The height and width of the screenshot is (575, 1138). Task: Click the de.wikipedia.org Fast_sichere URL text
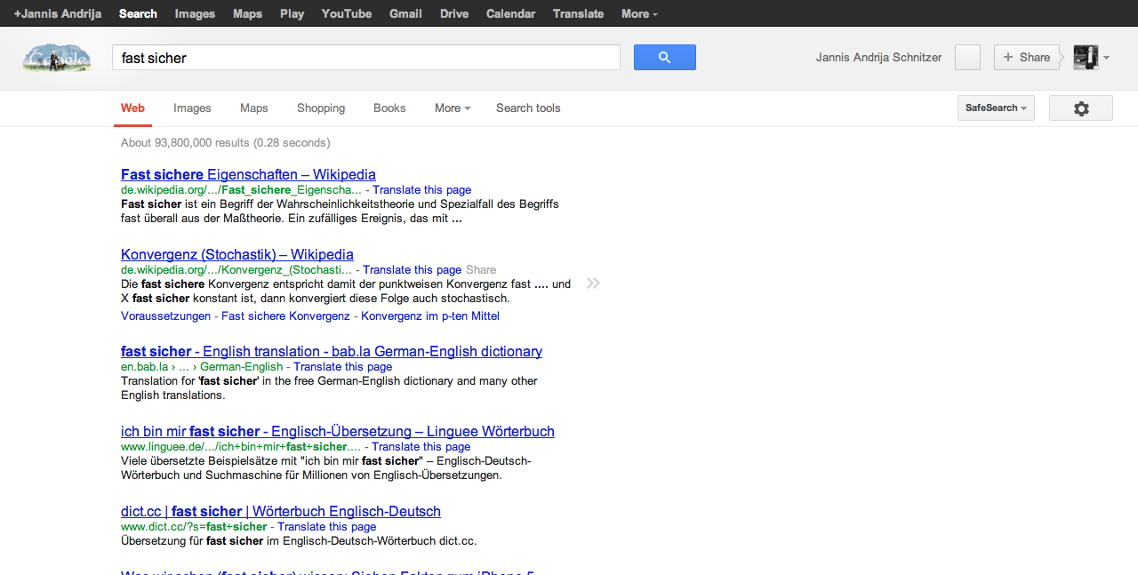tap(241, 190)
